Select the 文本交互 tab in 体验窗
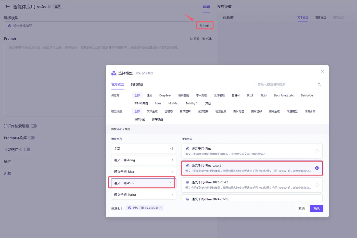Viewport: 357px width, 238px height. [x=303, y=18]
